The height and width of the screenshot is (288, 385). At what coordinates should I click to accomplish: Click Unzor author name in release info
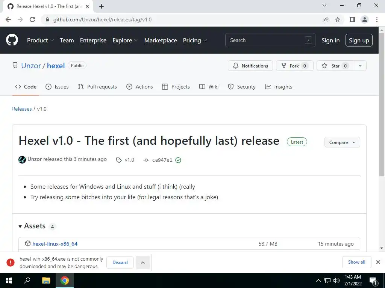click(35, 159)
